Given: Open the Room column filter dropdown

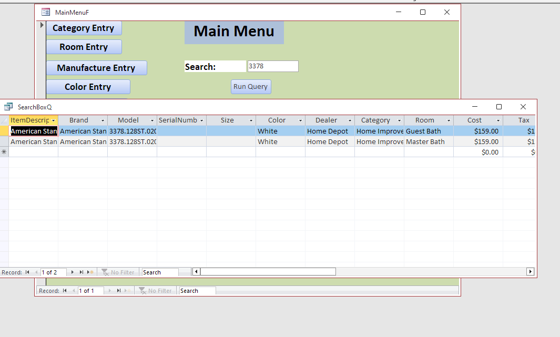Looking at the screenshot, I should coord(449,121).
